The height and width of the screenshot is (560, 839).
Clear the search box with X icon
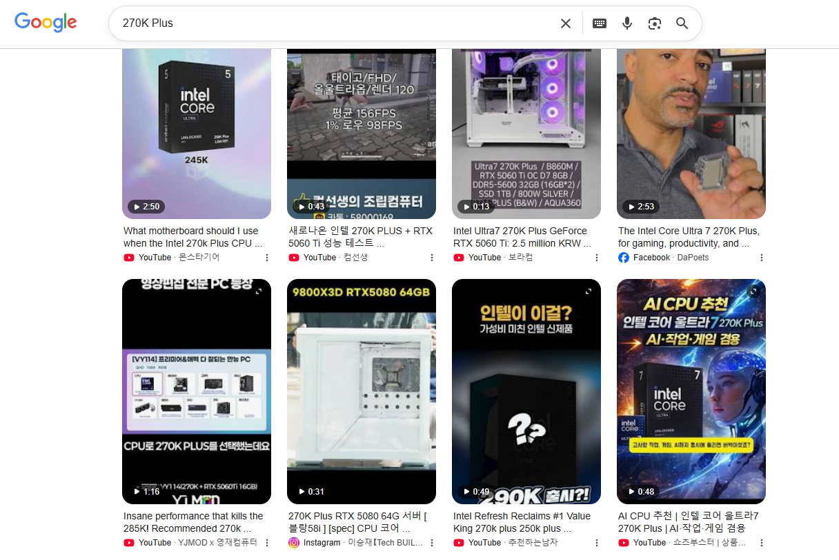pos(566,23)
